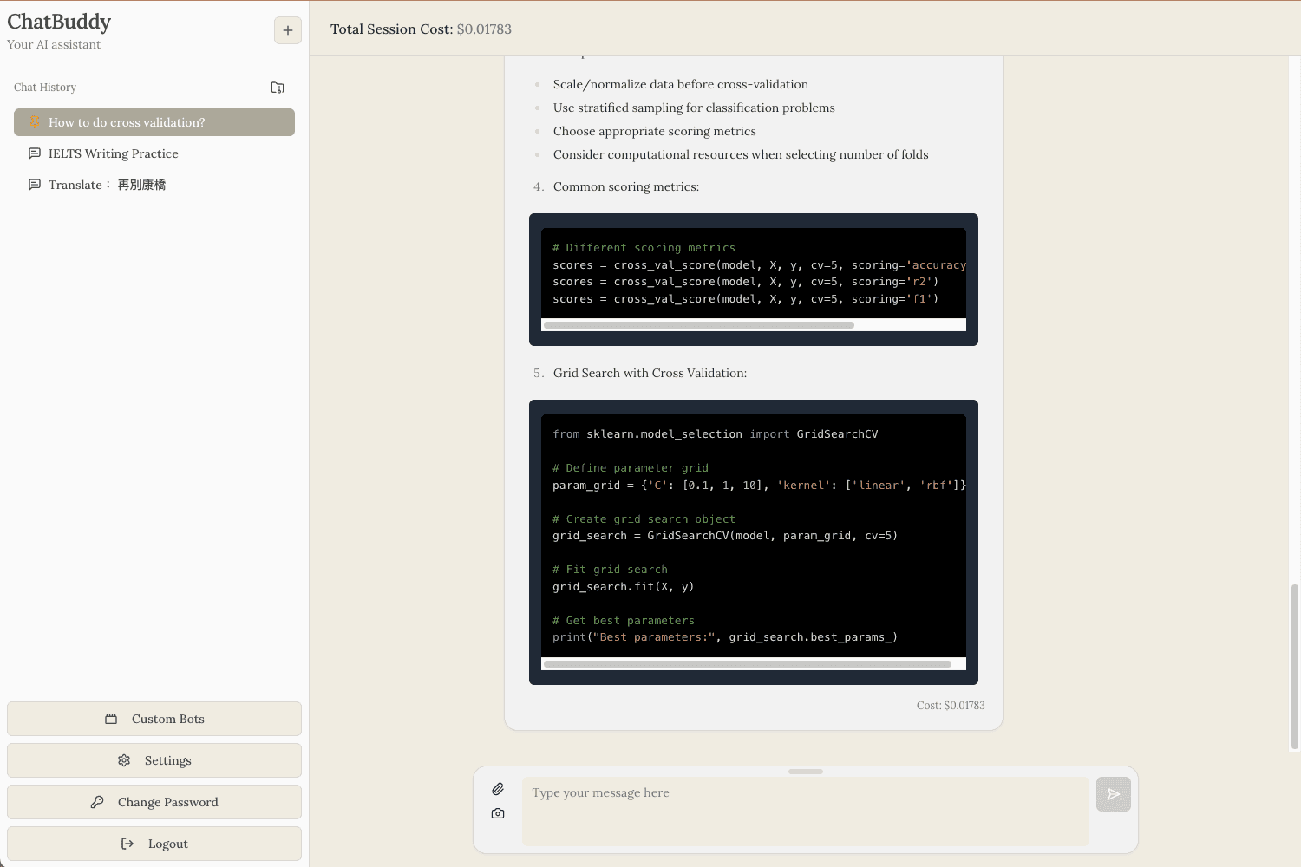Image resolution: width=1301 pixels, height=867 pixels.
Task: Click the bot icon on active cross validation chat
Action: [x=35, y=122]
